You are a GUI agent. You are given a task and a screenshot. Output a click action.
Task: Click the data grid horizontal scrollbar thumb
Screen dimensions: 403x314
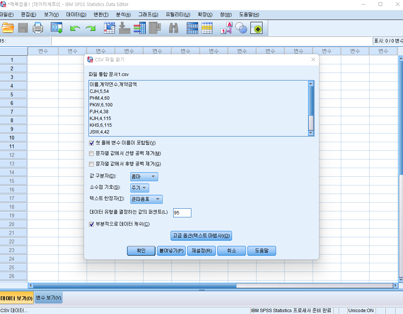pos(135,285)
